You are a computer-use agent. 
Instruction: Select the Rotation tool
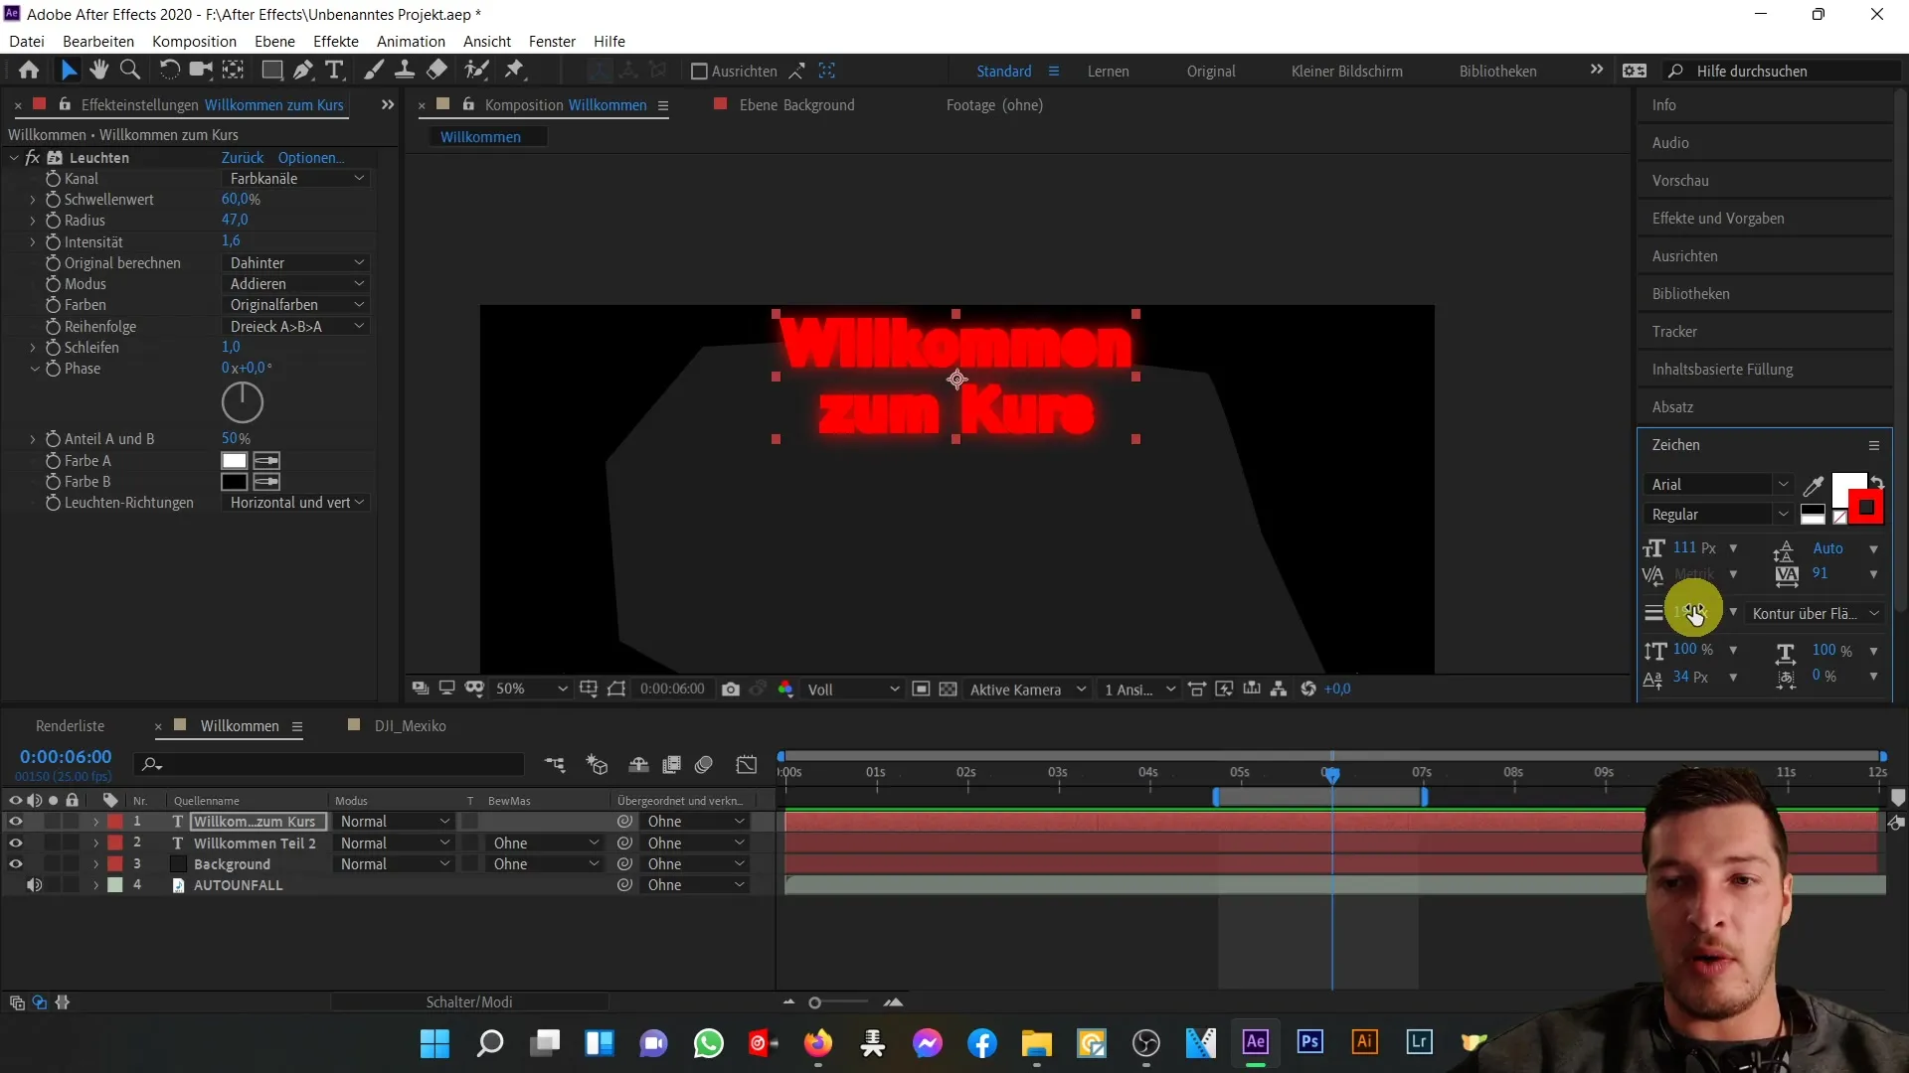click(x=170, y=71)
